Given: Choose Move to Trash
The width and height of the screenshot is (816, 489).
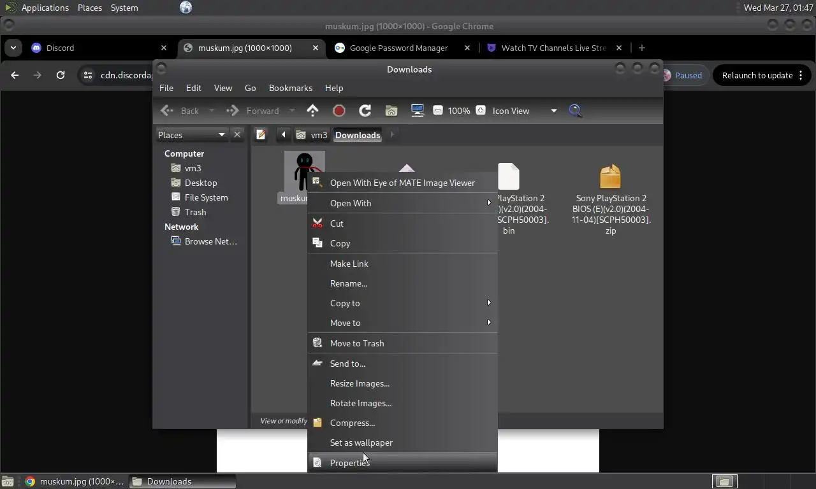Looking at the screenshot, I should coord(402,343).
